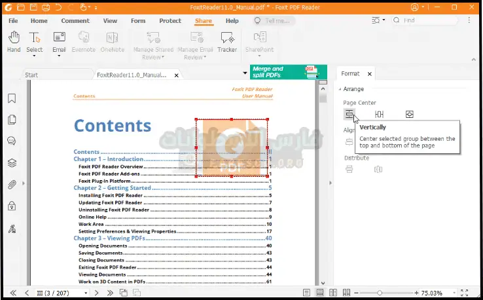
Task: Click the Distribute vertically icon
Action: [349, 170]
